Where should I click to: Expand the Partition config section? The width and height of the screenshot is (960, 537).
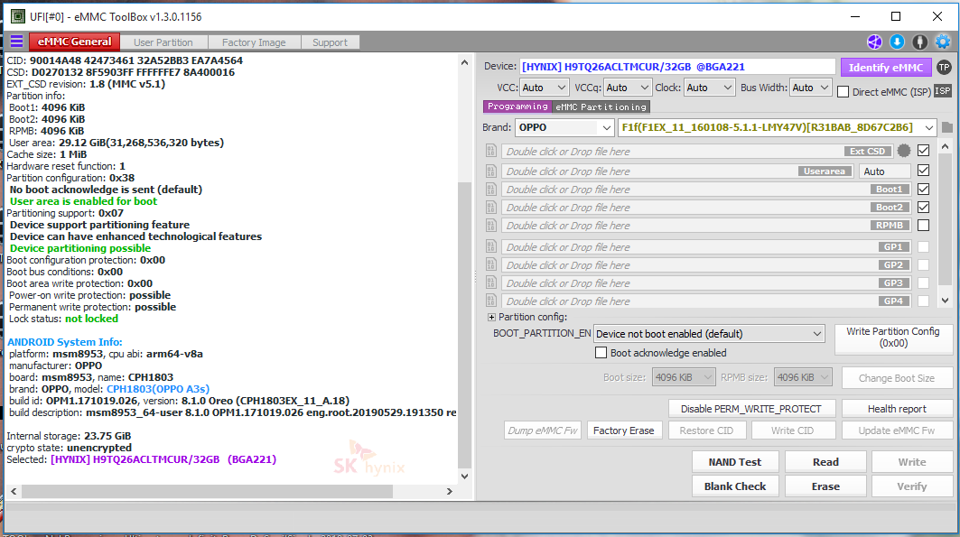[491, 317]
